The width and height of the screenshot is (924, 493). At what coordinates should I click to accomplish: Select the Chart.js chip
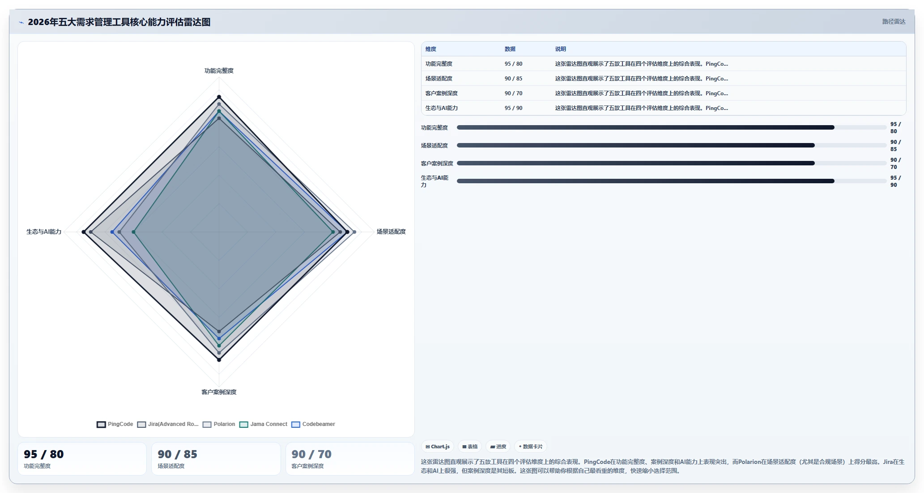[x=438, y=447]
